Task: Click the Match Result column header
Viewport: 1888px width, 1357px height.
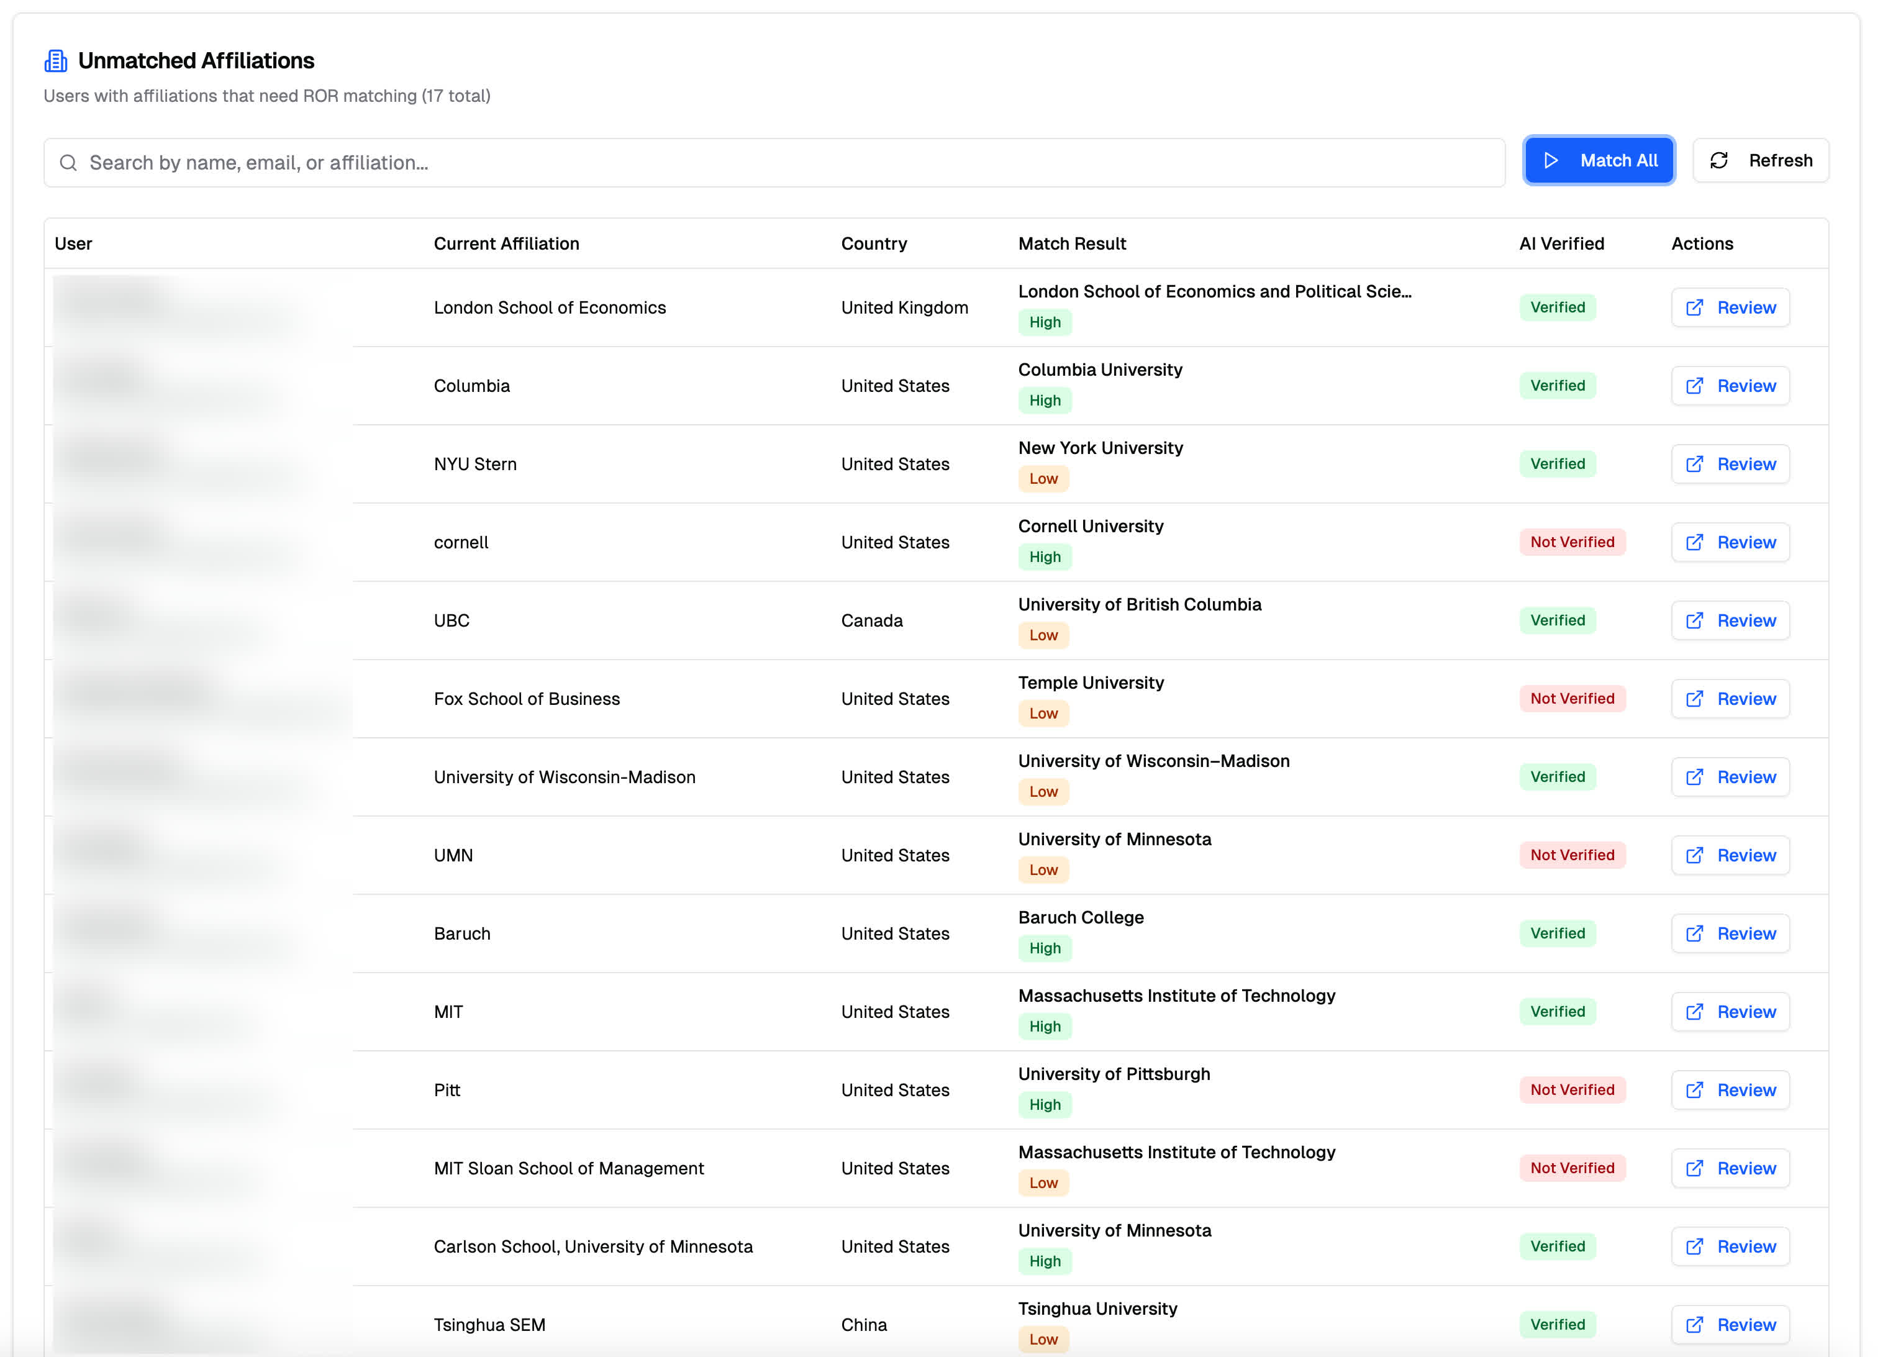Action: tap(1071, 244)
